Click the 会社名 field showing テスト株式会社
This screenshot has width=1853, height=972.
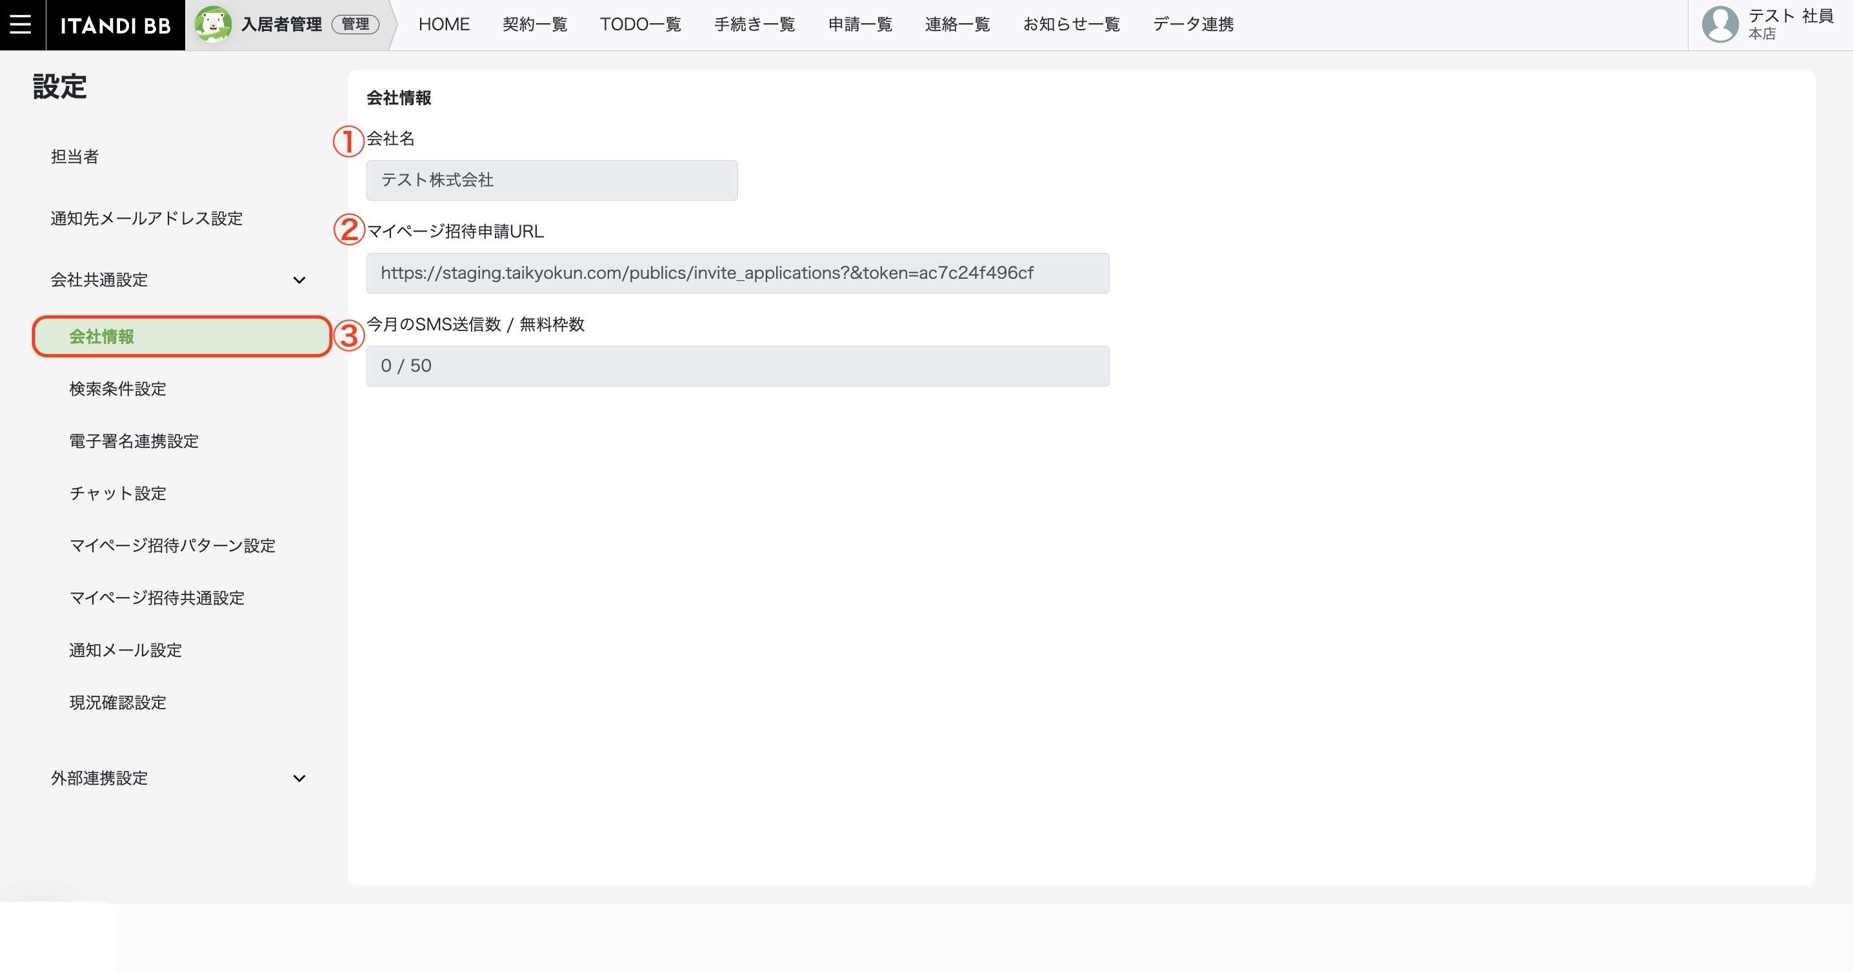pos(552,180)
